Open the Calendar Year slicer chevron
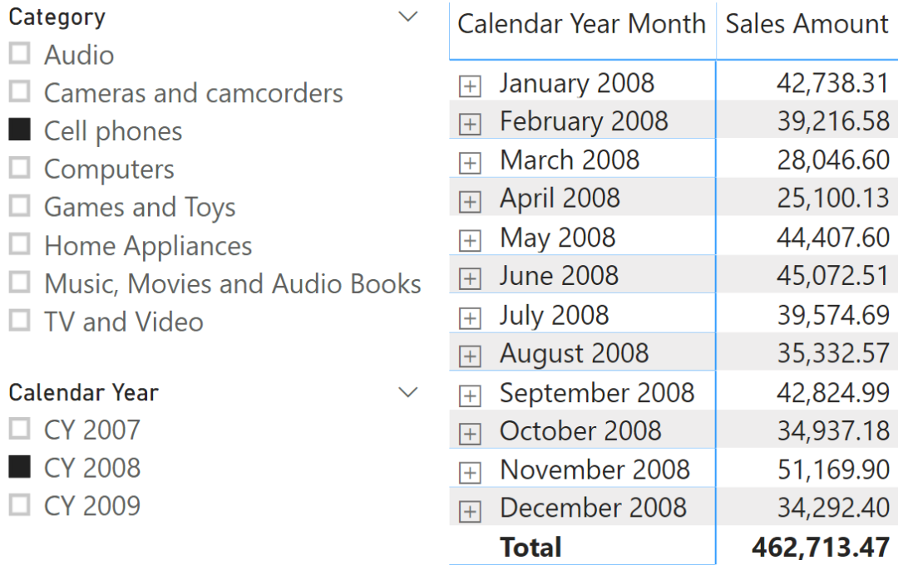This screenshot has width=898, height=565. [408, 392]
